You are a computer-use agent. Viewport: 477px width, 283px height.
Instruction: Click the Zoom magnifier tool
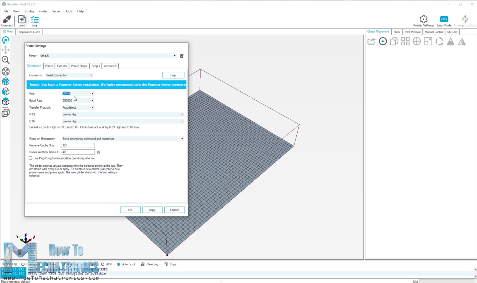tap(6, 60)
